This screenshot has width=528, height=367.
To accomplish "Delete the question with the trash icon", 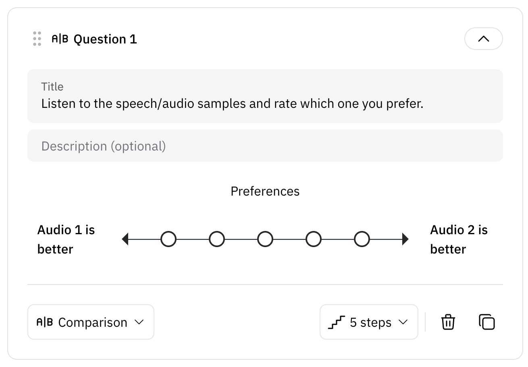I will point(448,322).
